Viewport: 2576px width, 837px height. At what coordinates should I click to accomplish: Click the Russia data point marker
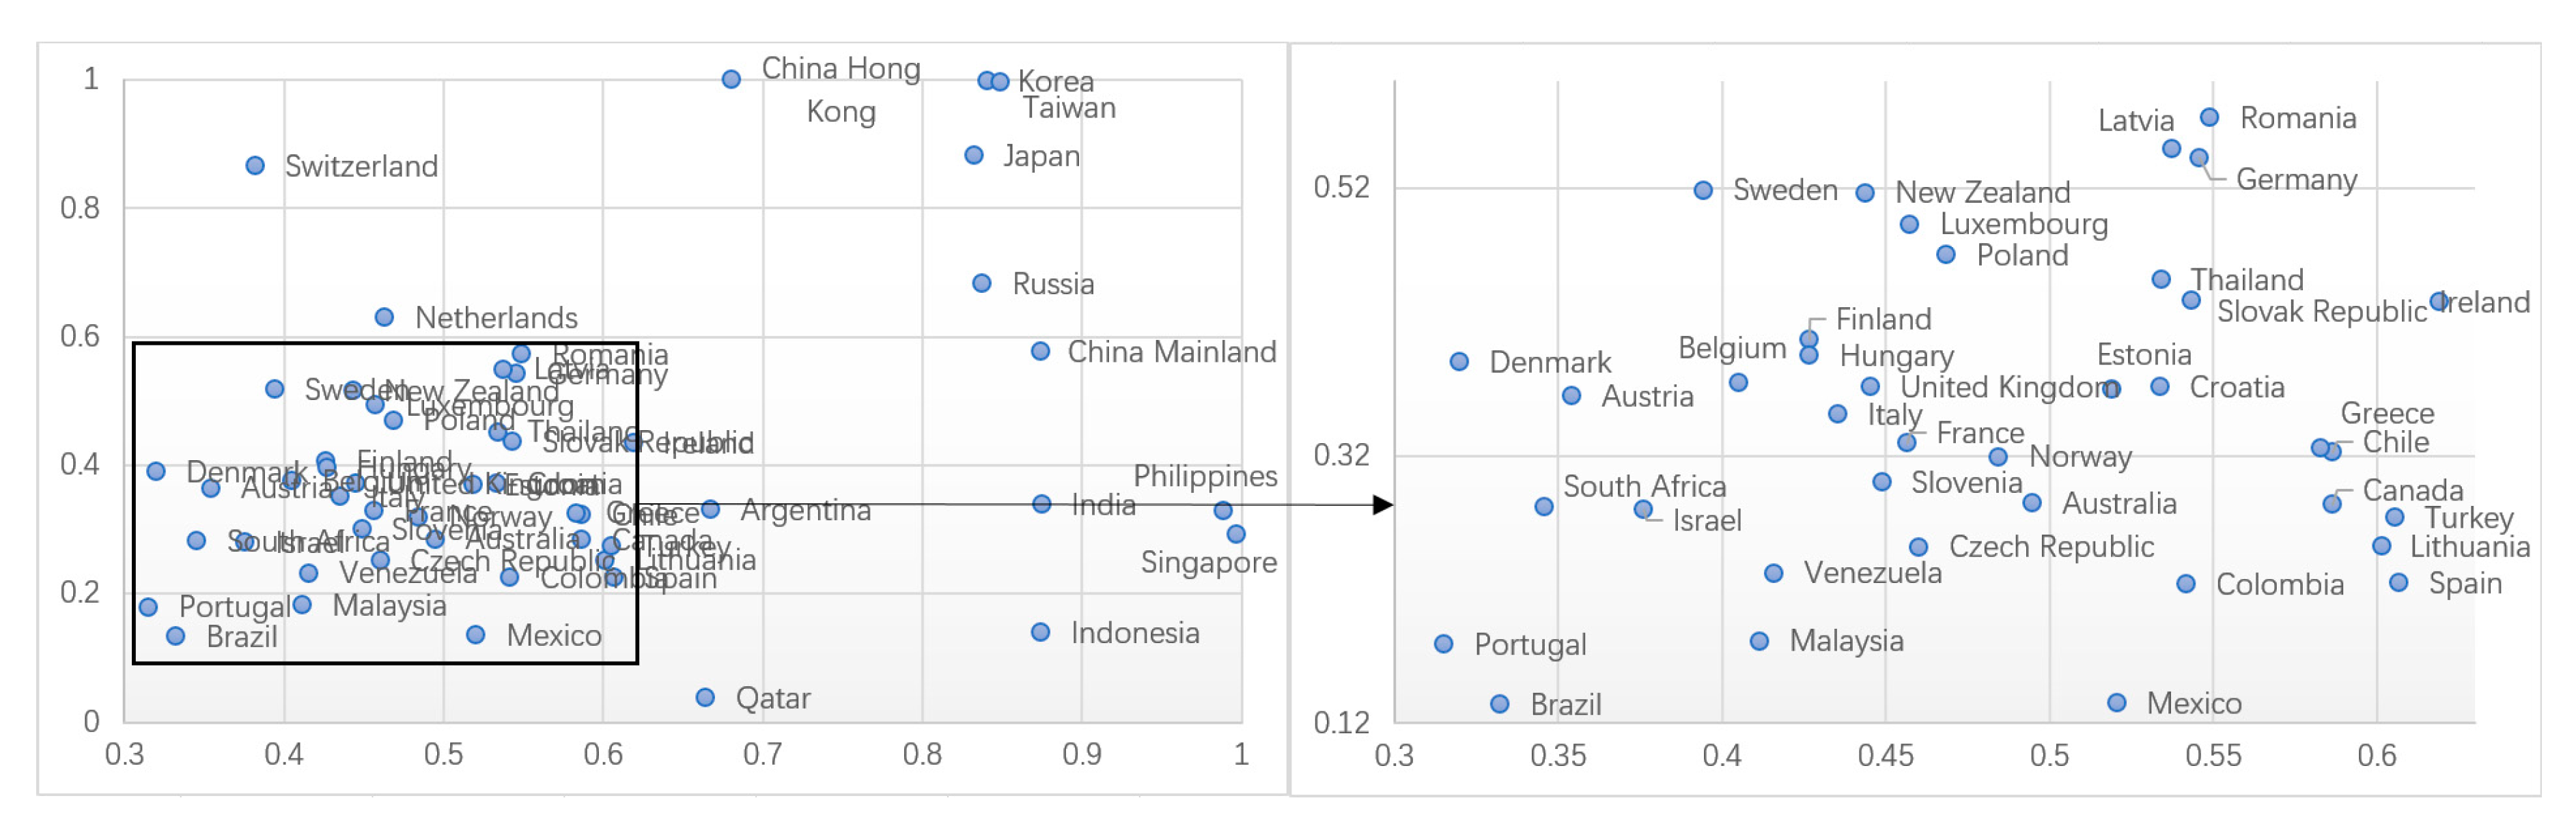[982, 283]
